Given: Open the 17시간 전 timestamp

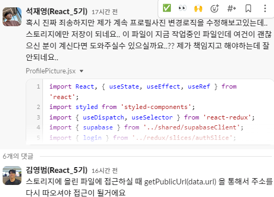Looking at the screenshot, I should click(104, 12).
